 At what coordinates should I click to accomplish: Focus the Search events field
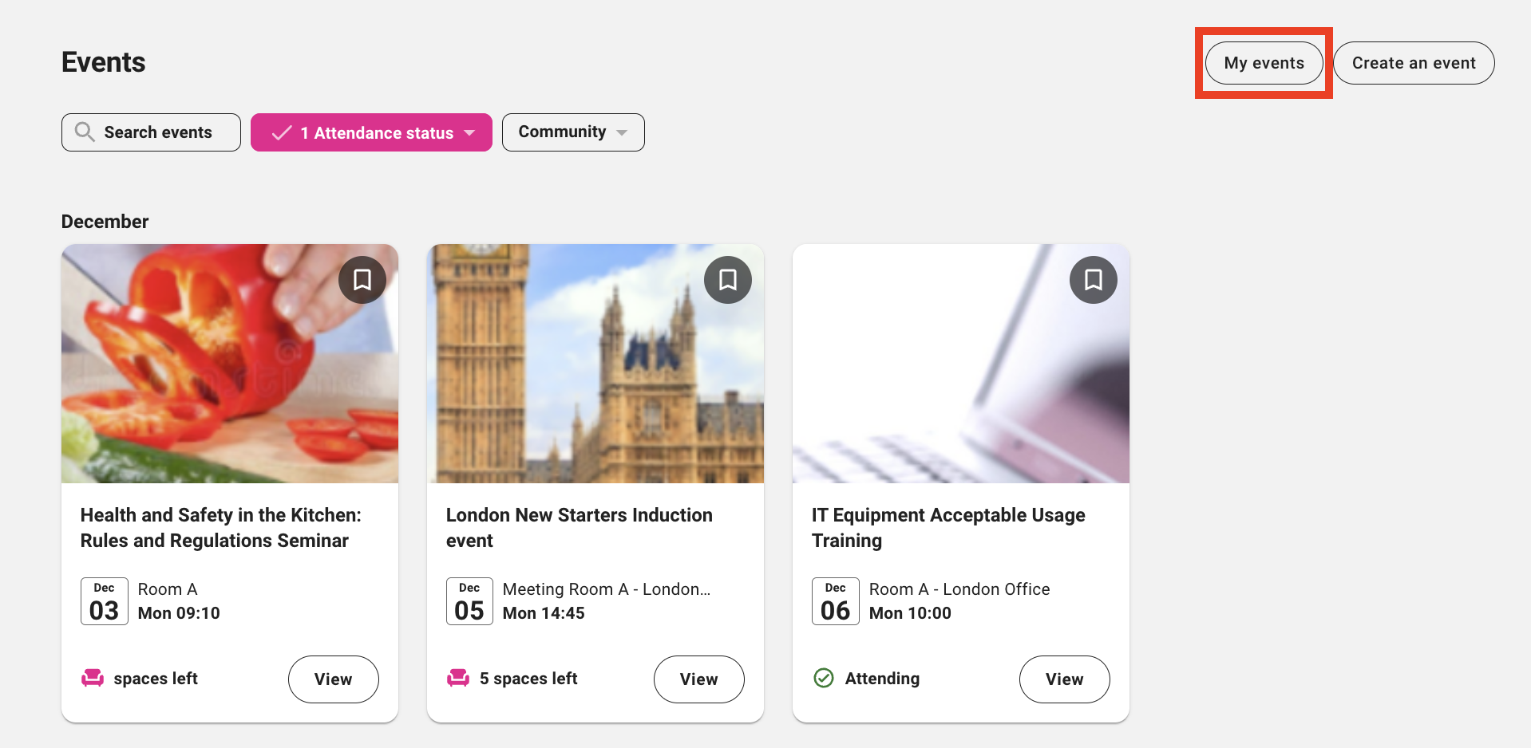(158, 132)
